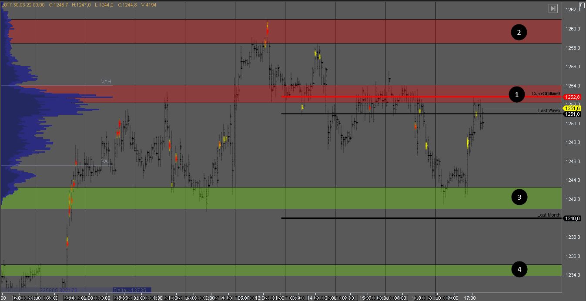The image size is (586, 301).
Task: Click the 1260,0 label on price axis
Action: (572, 29)
